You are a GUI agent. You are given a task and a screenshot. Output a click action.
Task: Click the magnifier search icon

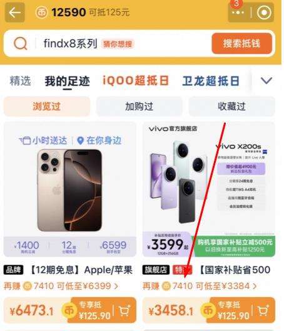(x=21, y=44)
